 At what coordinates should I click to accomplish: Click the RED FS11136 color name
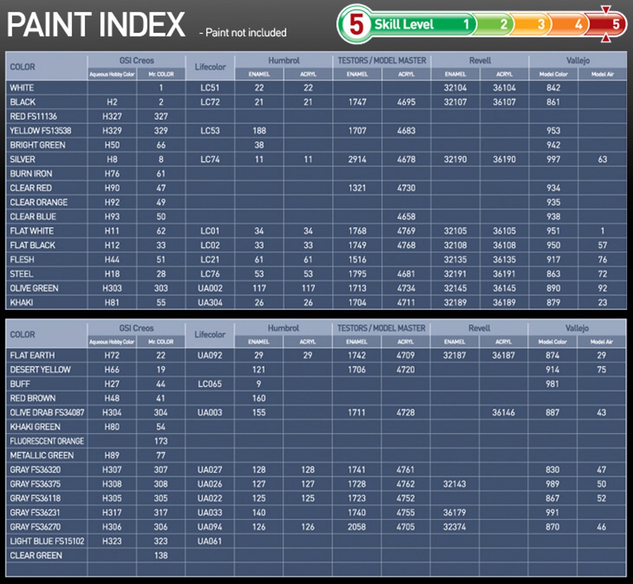(34, 117)
